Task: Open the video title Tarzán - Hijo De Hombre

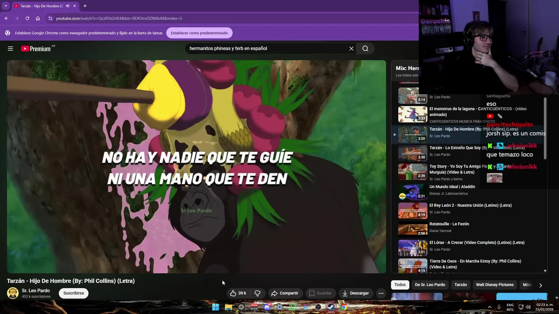Action: [71, 281]
